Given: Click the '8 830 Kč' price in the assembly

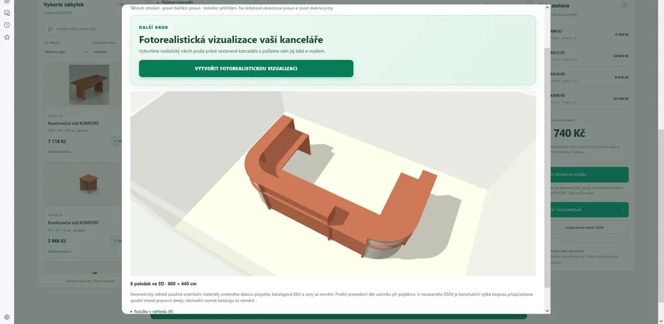Looking at the screenshot, I should point(621,77).
